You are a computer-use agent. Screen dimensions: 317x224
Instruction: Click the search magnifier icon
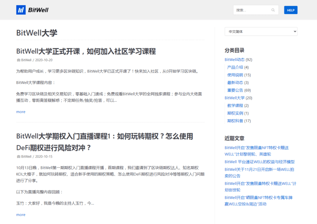(273, 10)
